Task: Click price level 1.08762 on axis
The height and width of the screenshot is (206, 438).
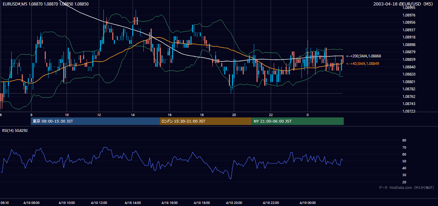Action: [409, 96]
